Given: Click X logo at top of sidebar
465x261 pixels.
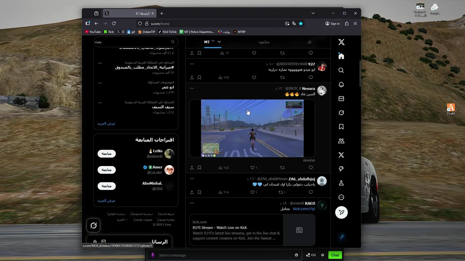Looking at the screenshot, I should [x=341, y=42].
